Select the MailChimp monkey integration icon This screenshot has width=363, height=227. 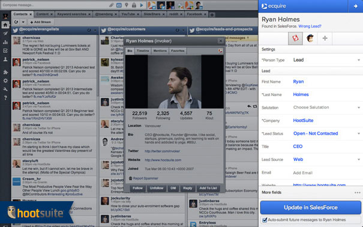click(310, 38)
